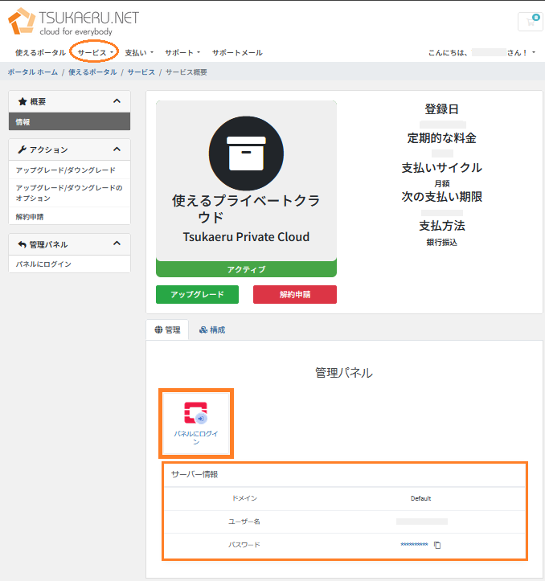Collapse the アクション sidebar section chevron
The height and width of the screenshot is (581, 545).
point(117,149)
